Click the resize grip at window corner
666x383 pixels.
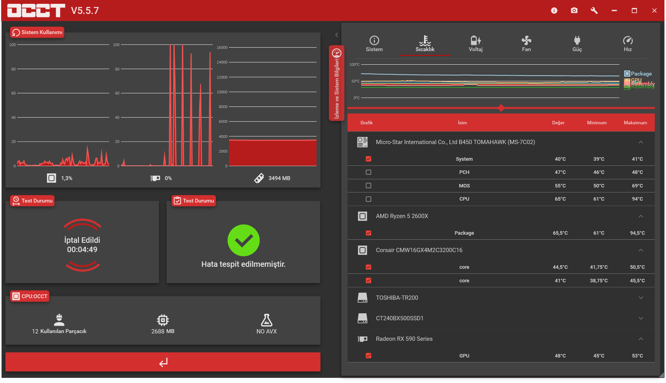click(662, 375)
